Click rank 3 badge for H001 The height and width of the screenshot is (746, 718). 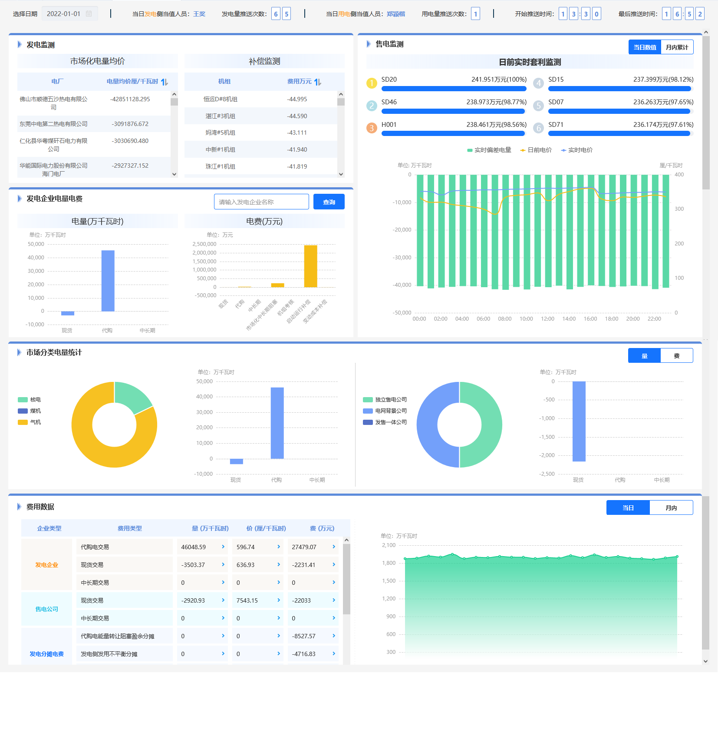[x=372, y=128]
